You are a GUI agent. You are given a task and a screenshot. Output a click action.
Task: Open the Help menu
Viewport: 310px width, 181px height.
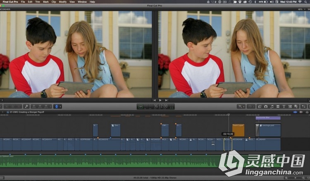tap(92, 2)
